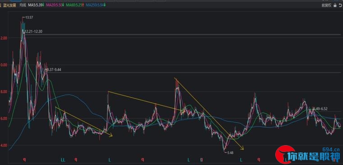Click the 8.00 price axis label
The image size is (343, 165).
pyautogui.click(x=4, y=92)
